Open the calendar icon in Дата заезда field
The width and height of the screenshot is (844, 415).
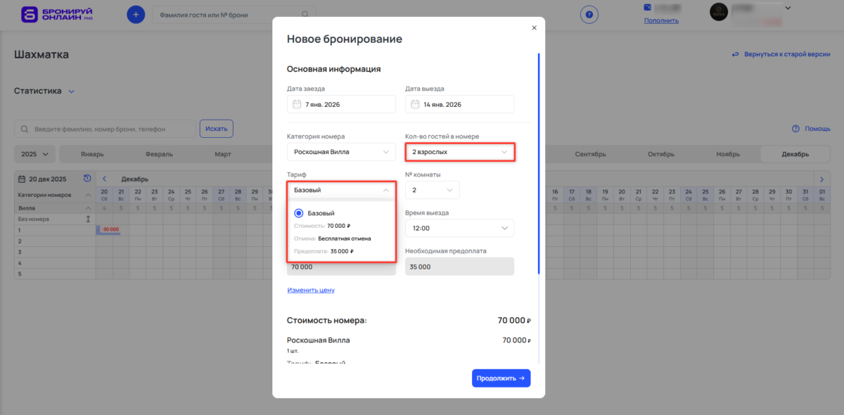tap(295, 103)
